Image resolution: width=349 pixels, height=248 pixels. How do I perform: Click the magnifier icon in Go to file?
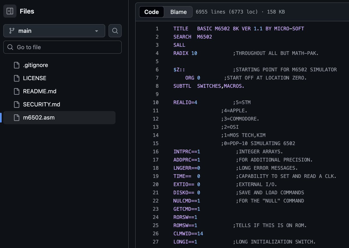click(10, 47)
